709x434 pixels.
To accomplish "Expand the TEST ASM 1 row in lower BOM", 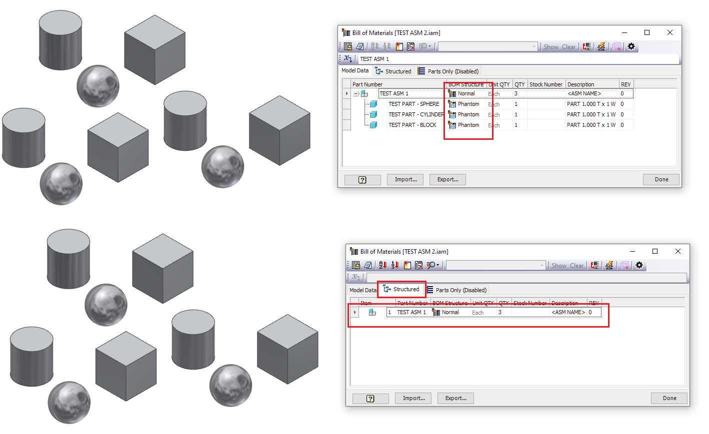I will pyautogui.click(x=355, y=312).
